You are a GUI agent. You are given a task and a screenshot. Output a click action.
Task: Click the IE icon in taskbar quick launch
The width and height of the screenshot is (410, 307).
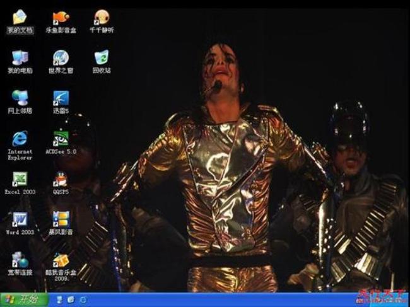tap(83, 299)
